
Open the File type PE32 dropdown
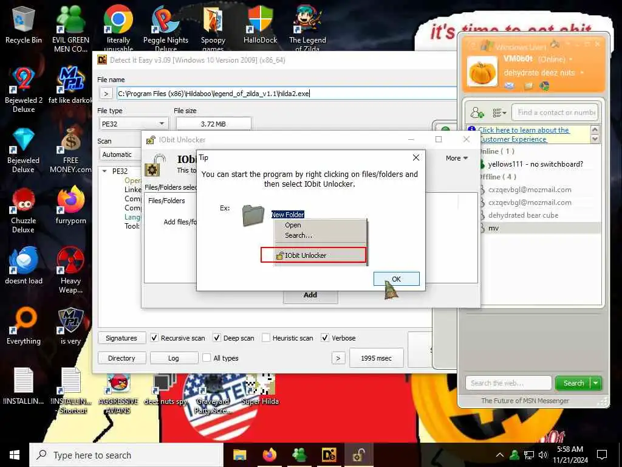pos(133,124)
